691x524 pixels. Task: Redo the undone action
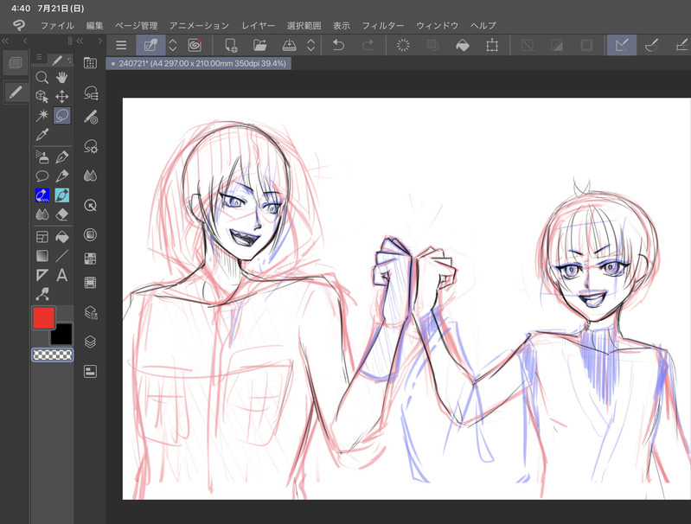(368, 45)
